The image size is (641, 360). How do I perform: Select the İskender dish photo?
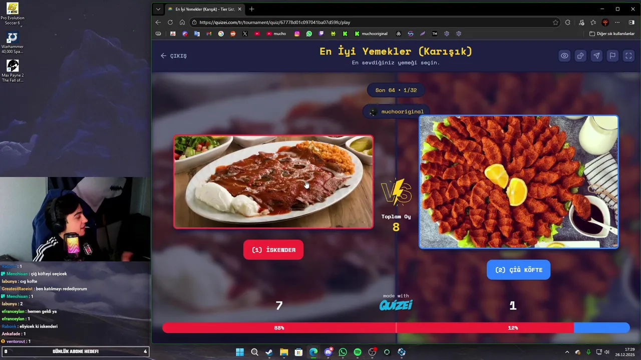pyautogui.click(x=273, y=182)
